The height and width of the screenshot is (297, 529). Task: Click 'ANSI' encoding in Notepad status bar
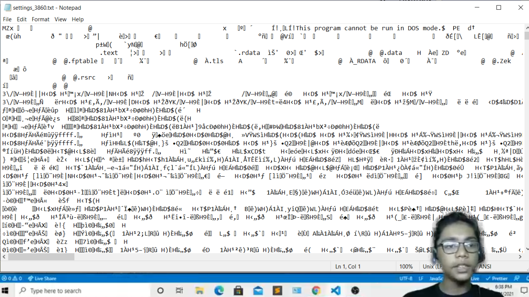pos(485,266)
